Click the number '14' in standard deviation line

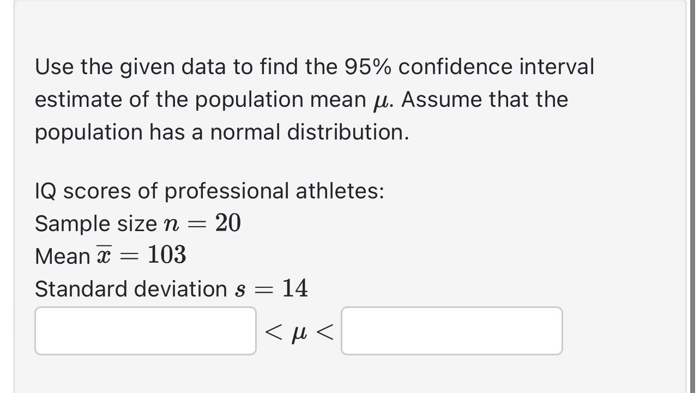point(295,288)
